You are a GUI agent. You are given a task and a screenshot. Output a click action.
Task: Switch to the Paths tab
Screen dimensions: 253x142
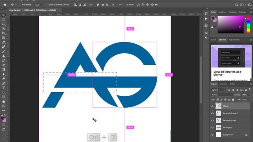coord(232,84)
